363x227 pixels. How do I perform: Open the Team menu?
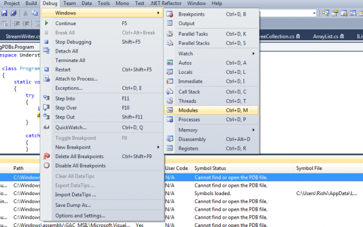tap(69, 3)
